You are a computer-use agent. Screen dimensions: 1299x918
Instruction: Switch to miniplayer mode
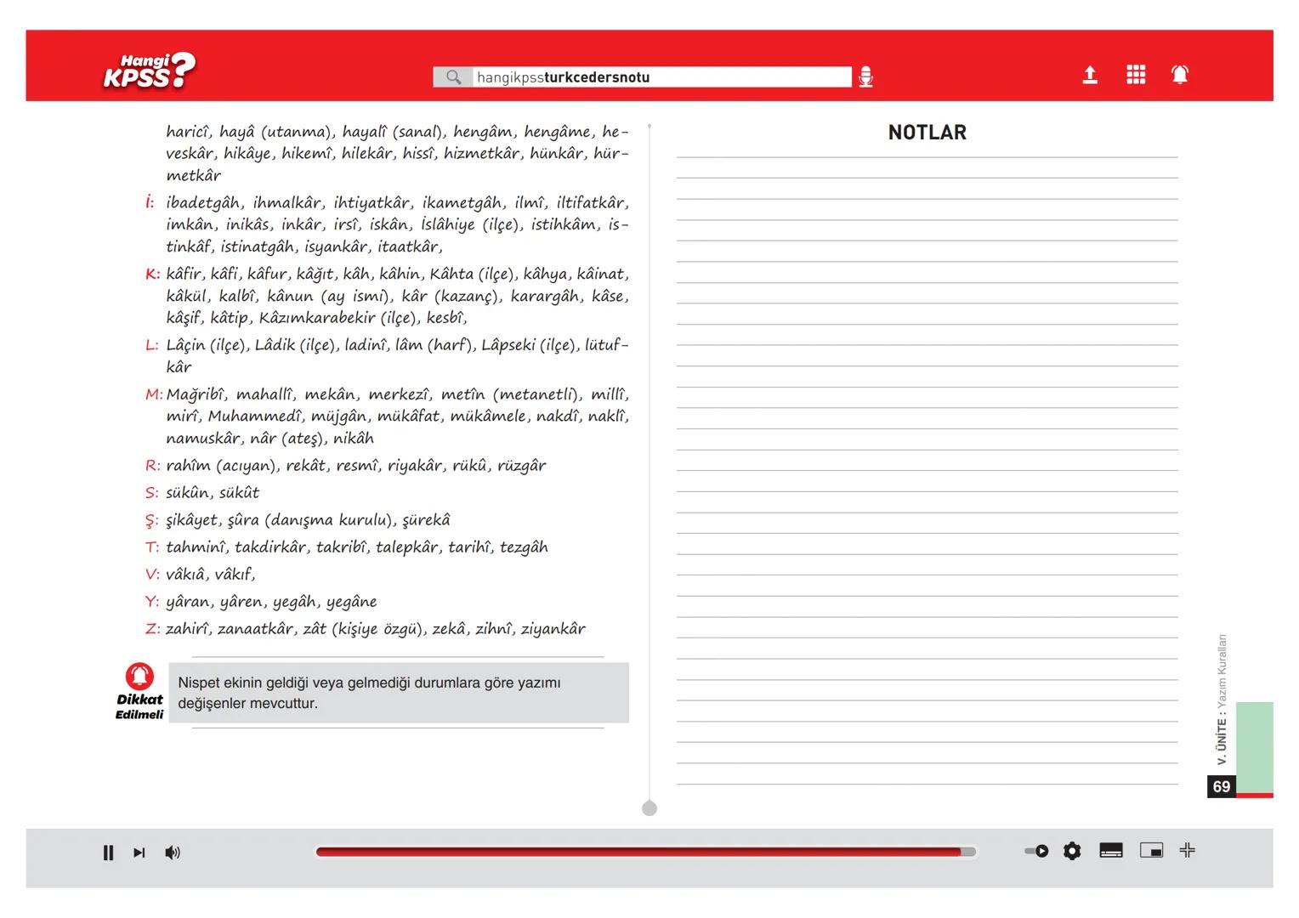(x=1151, y=851)
